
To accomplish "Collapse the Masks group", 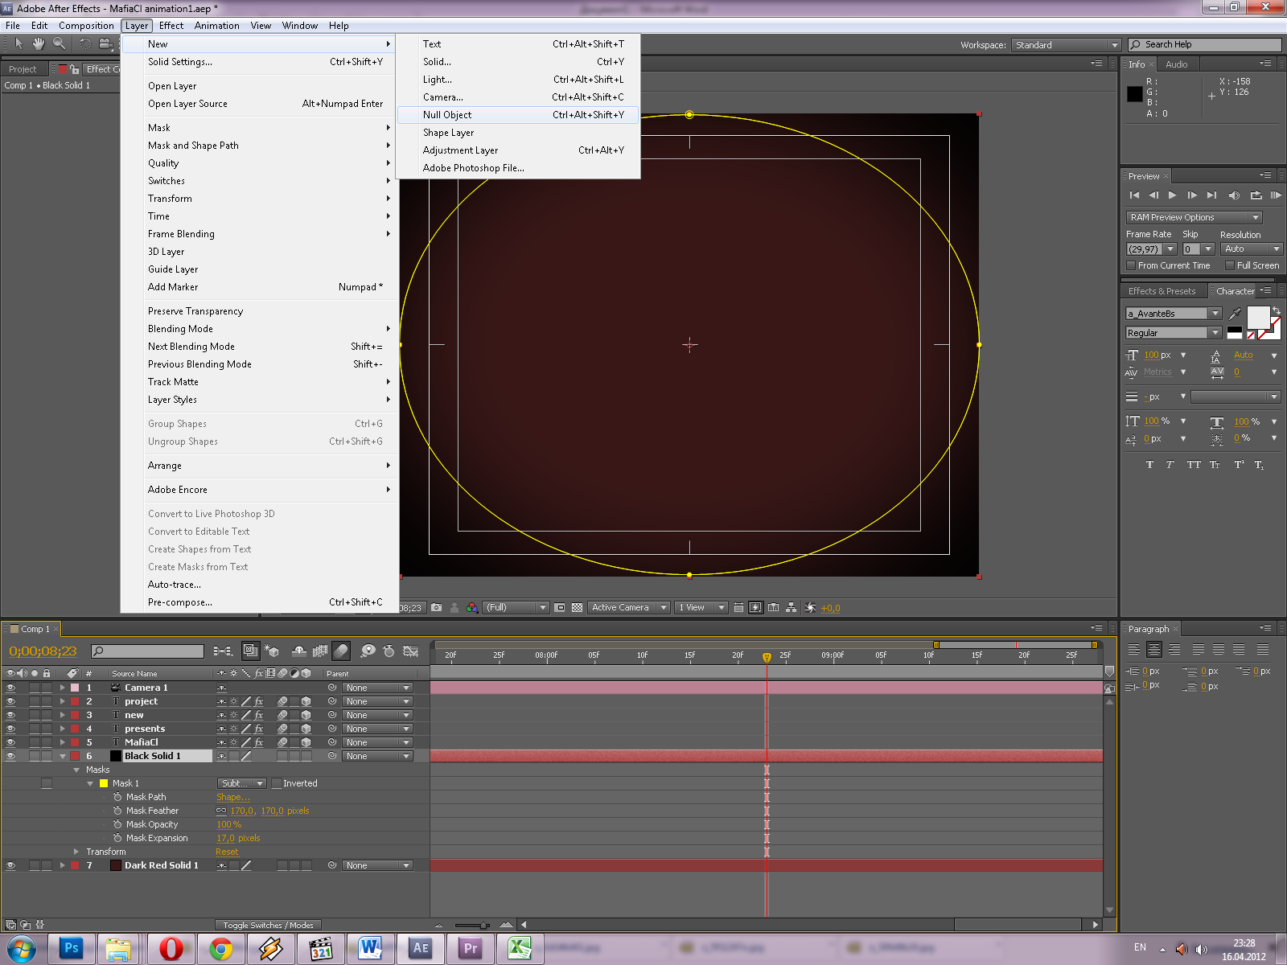I will tap(76, 770).
